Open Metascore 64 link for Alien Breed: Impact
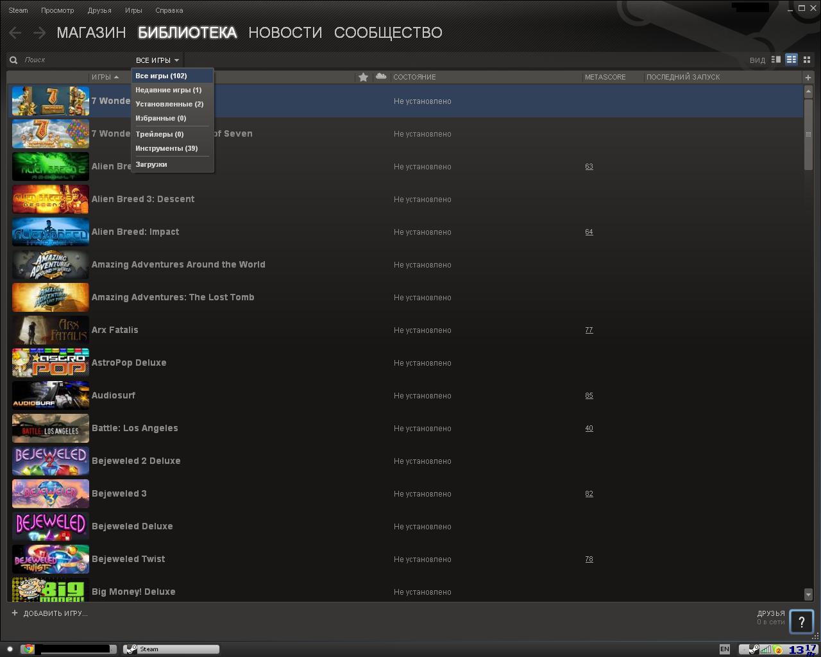 click(x=589, y=232)
